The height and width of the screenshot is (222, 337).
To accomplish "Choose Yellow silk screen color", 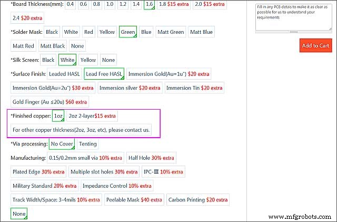I will point(88,60).
